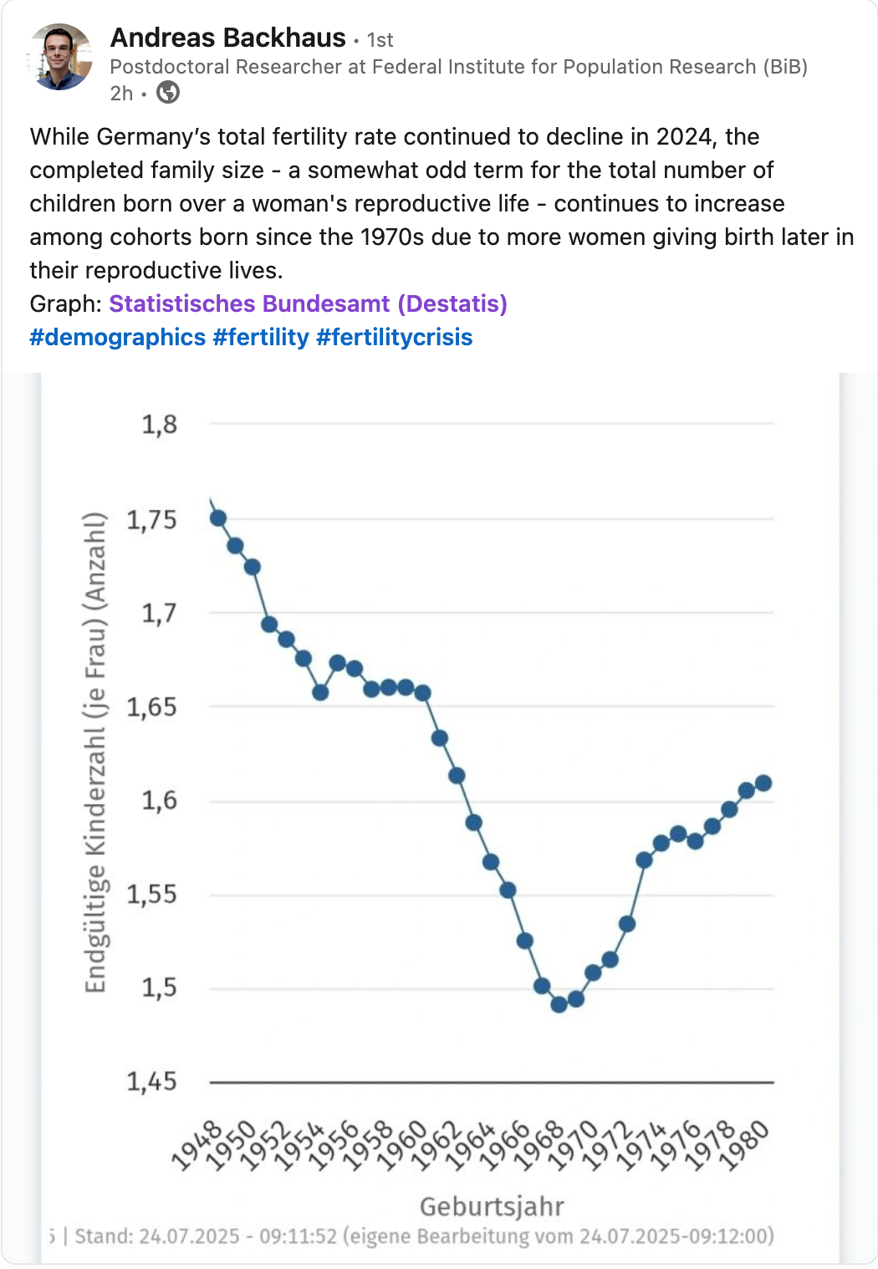Open the #demographics hashtag
The image size is (878, 1269).
click(x=118, y=337)
